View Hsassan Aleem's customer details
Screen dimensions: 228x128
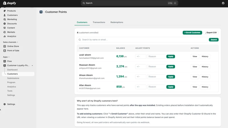click(195, 67)
